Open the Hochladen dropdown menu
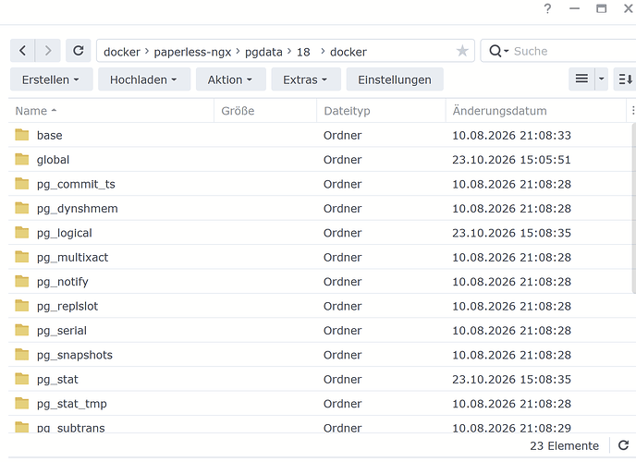 tap(144, 79)
